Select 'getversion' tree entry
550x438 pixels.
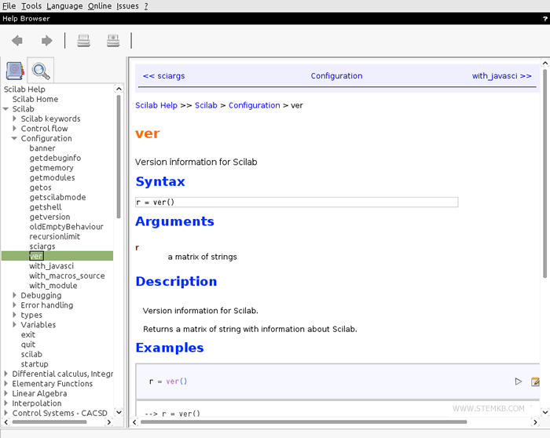49,217
